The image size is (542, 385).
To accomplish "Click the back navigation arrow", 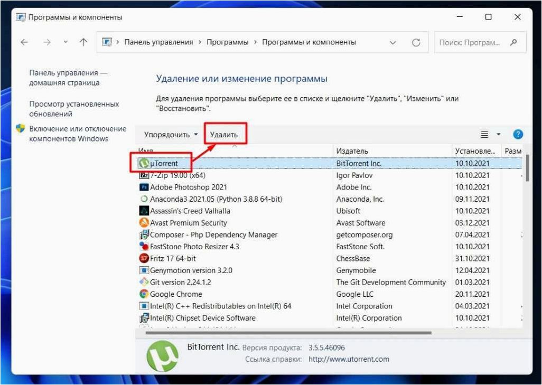I will 24,42.
